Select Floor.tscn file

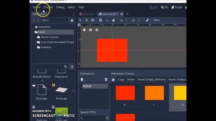tap(61, 74)
